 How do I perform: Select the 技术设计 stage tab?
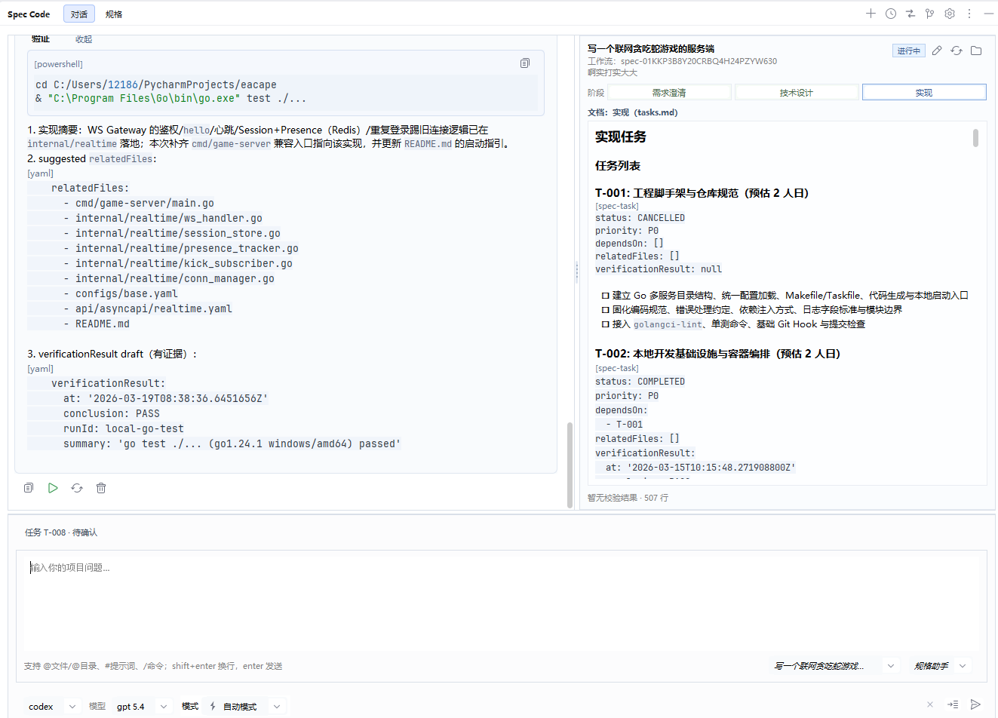click(797, 93)
